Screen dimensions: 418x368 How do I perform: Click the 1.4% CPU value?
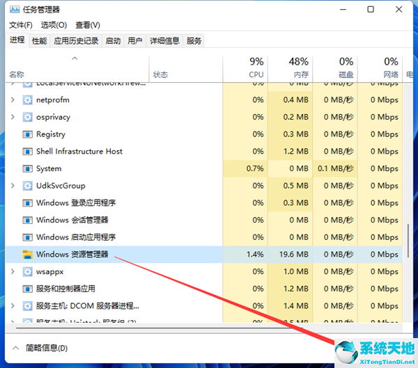click(255, 255)
